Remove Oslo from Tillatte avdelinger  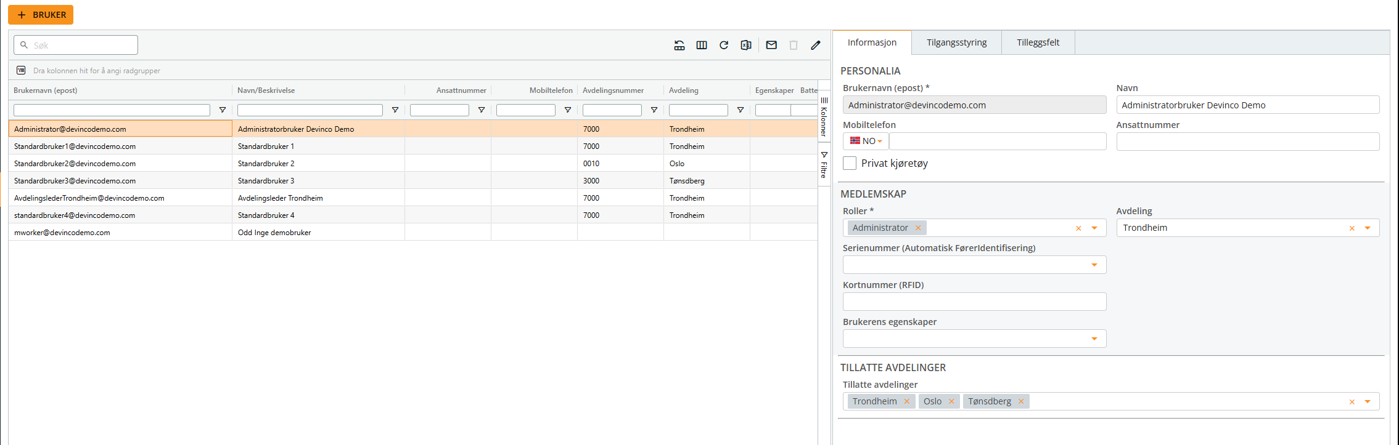(951, 401)
